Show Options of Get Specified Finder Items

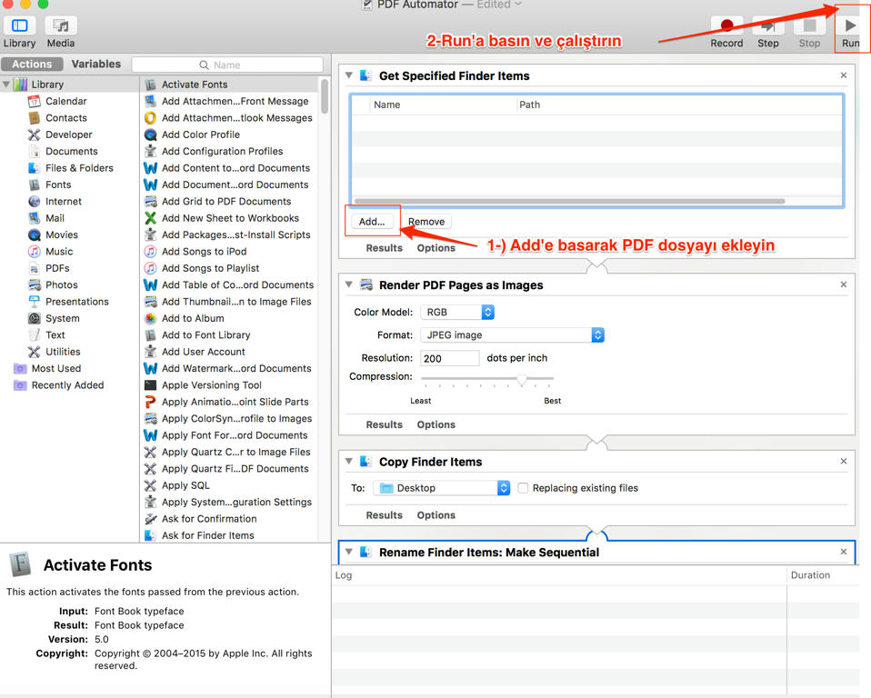coord(436,248)
